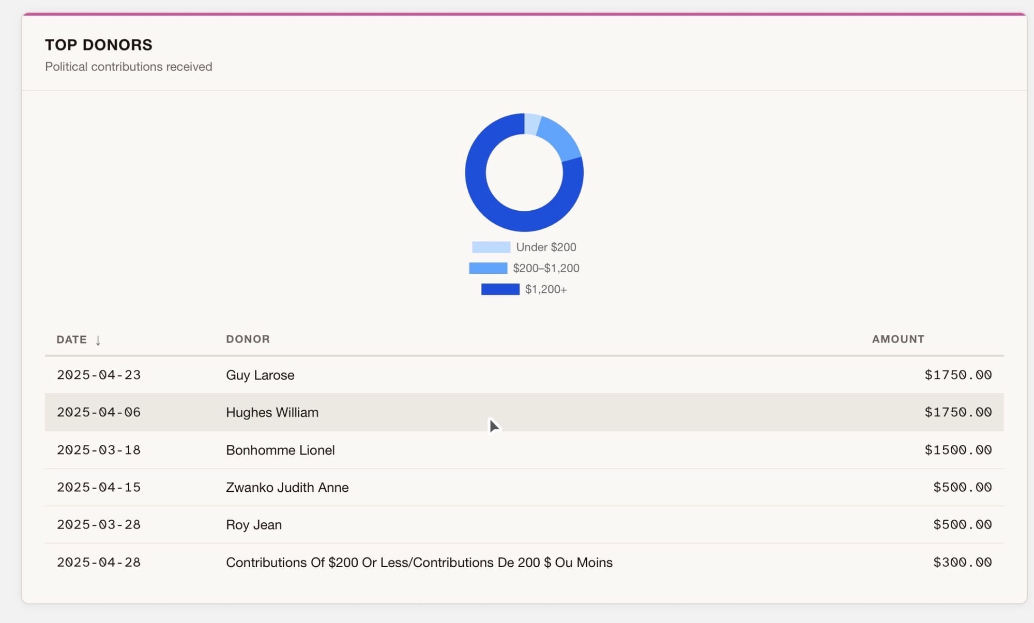Click the $200–$1,200 legend label
Viewport: 1034px width, 623px height.
click(x=546, y=268)
